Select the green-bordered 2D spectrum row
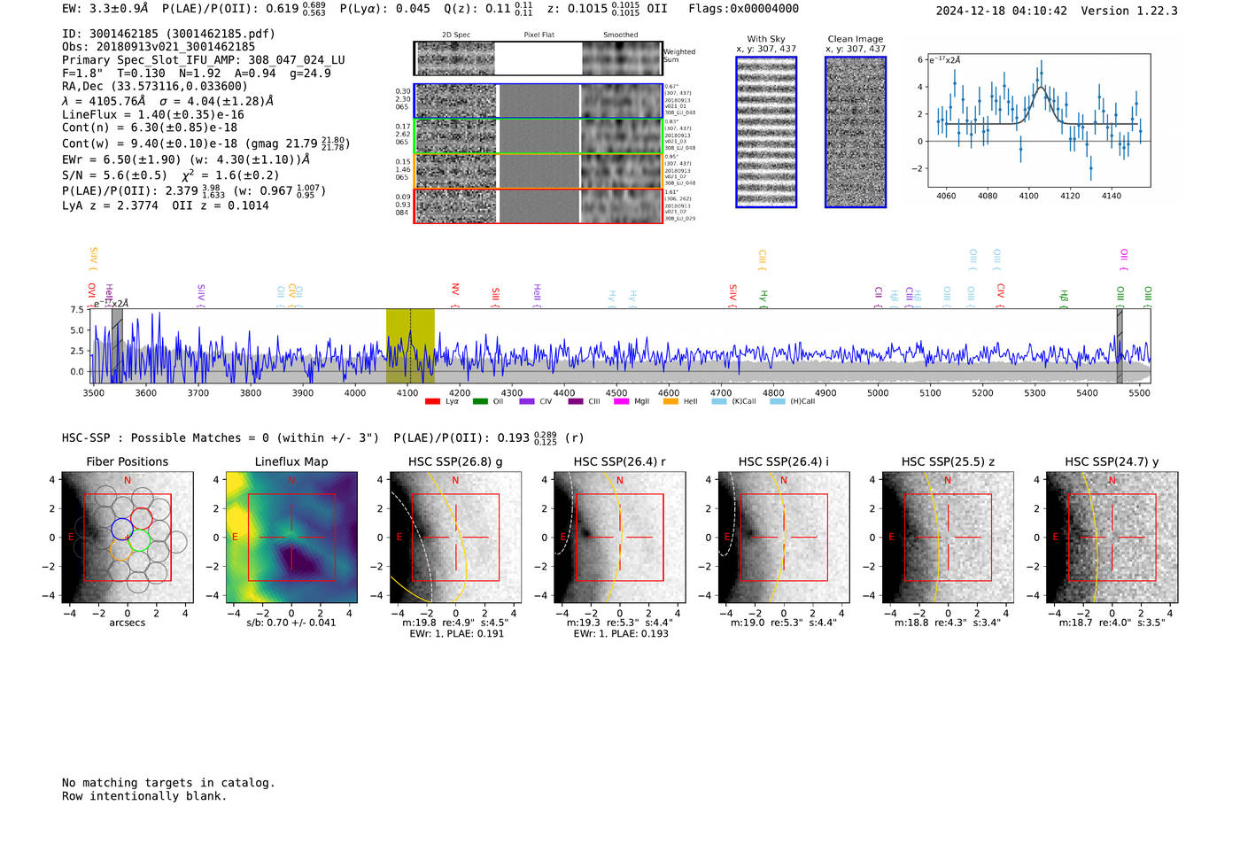1240x844 pixels. point(538,136)
